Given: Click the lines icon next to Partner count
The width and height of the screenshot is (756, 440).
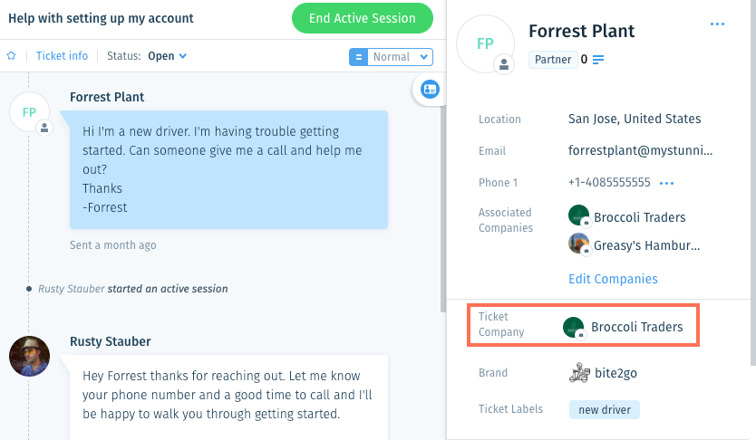Looking at the screenshot, I should click(x=598, y=60).
